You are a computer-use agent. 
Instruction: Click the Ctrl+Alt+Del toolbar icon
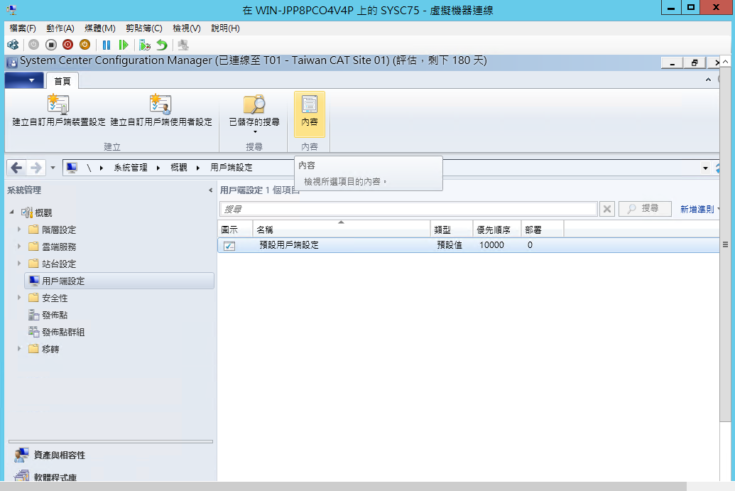(x=13, y=45)
